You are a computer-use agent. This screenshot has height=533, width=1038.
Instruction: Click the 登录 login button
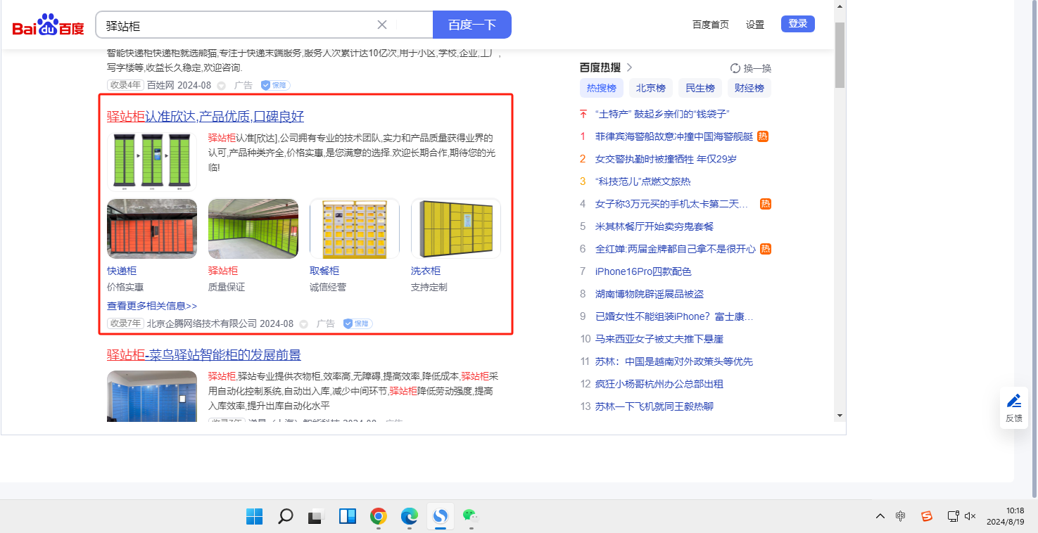(798, 24)
